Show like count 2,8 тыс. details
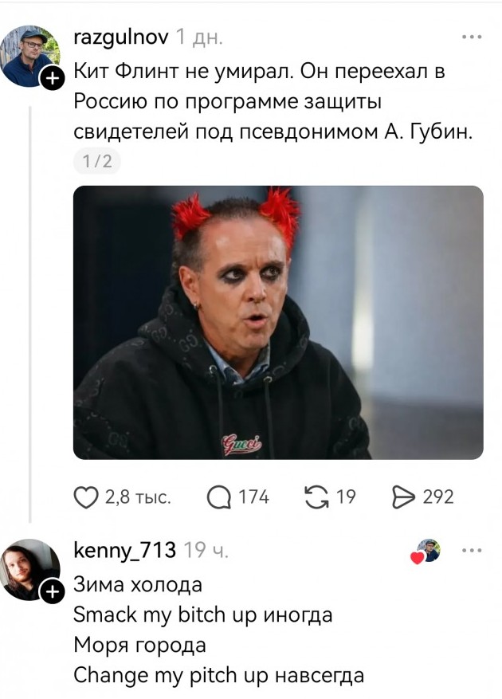502x699 pixels. (x=138, y=497)
